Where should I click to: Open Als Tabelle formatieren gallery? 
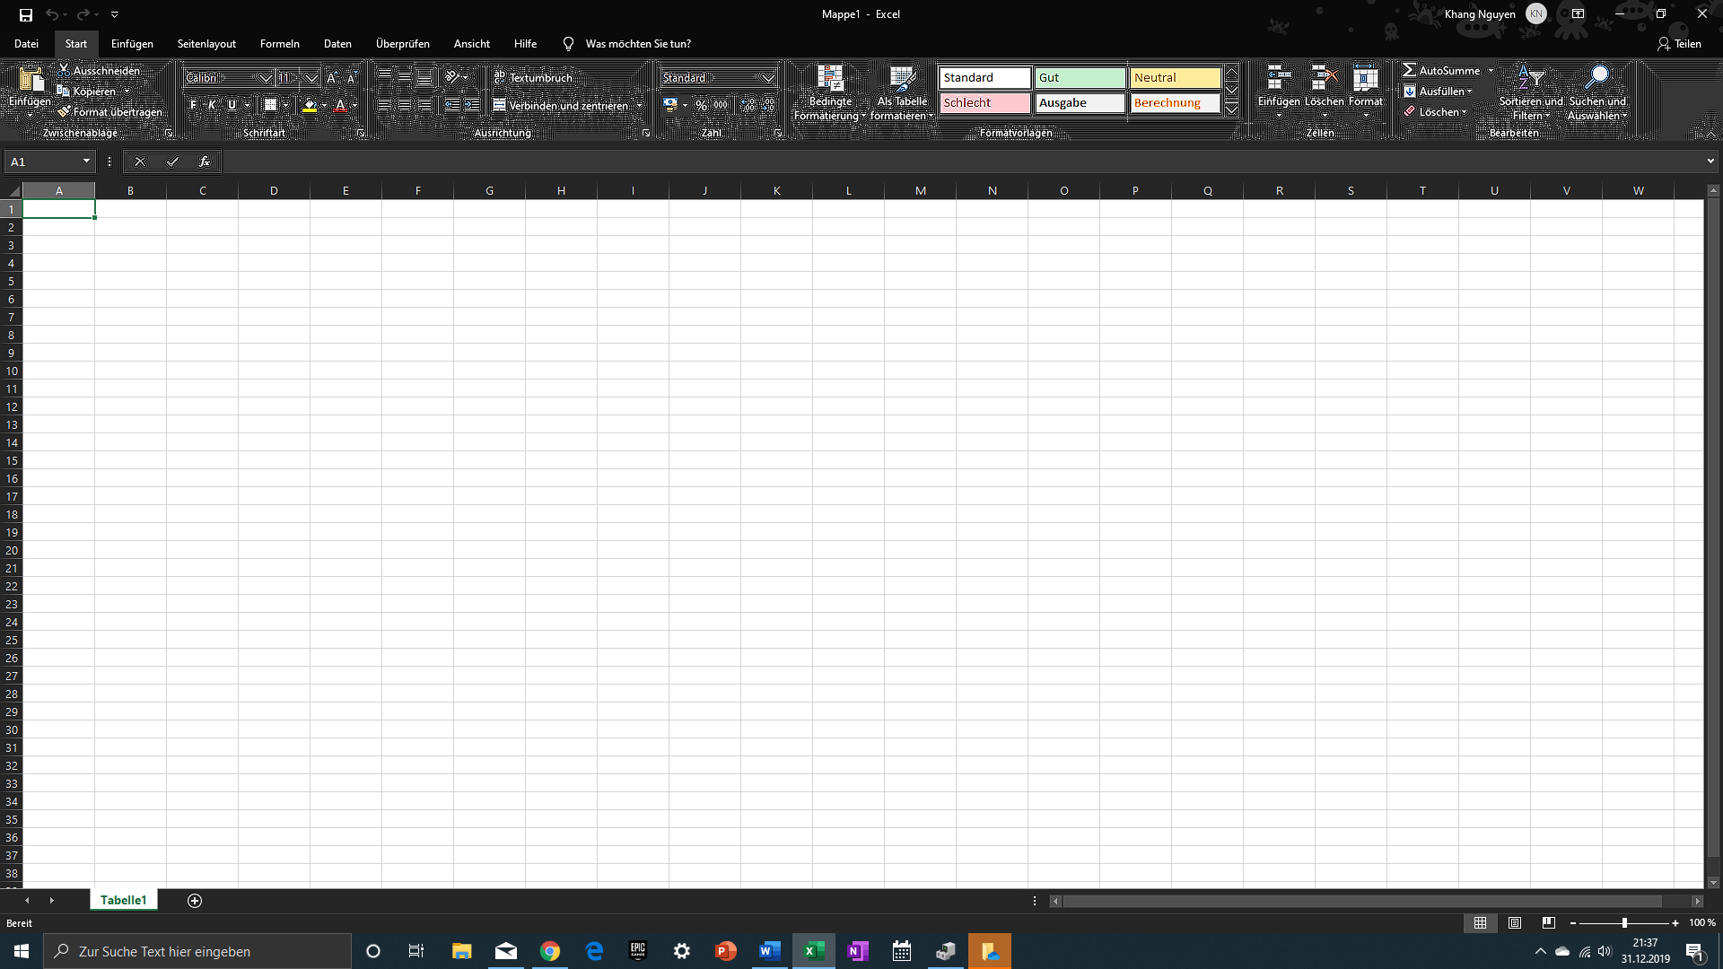click(902, 92)
